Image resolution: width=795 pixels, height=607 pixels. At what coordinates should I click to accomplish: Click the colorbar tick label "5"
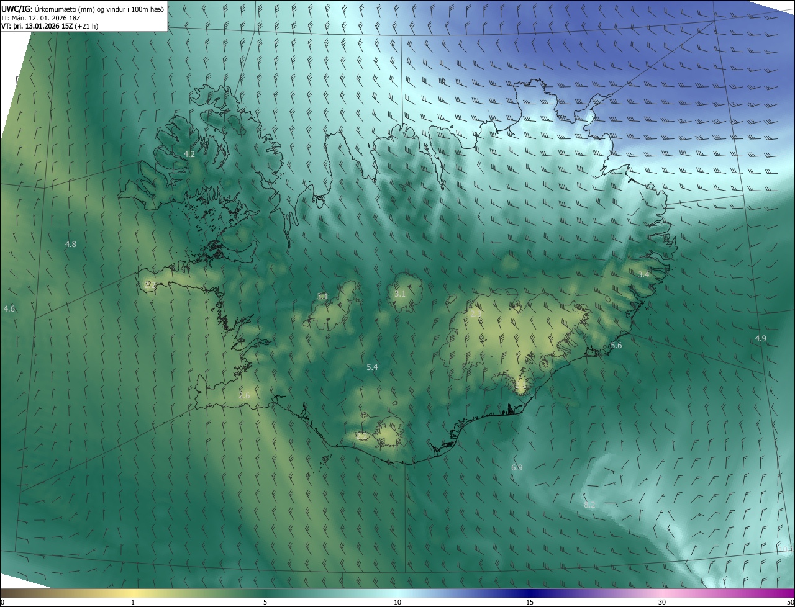click(x=265, y=602)
